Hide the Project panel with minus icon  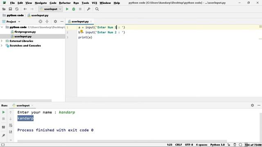click(x=62, y=22)
